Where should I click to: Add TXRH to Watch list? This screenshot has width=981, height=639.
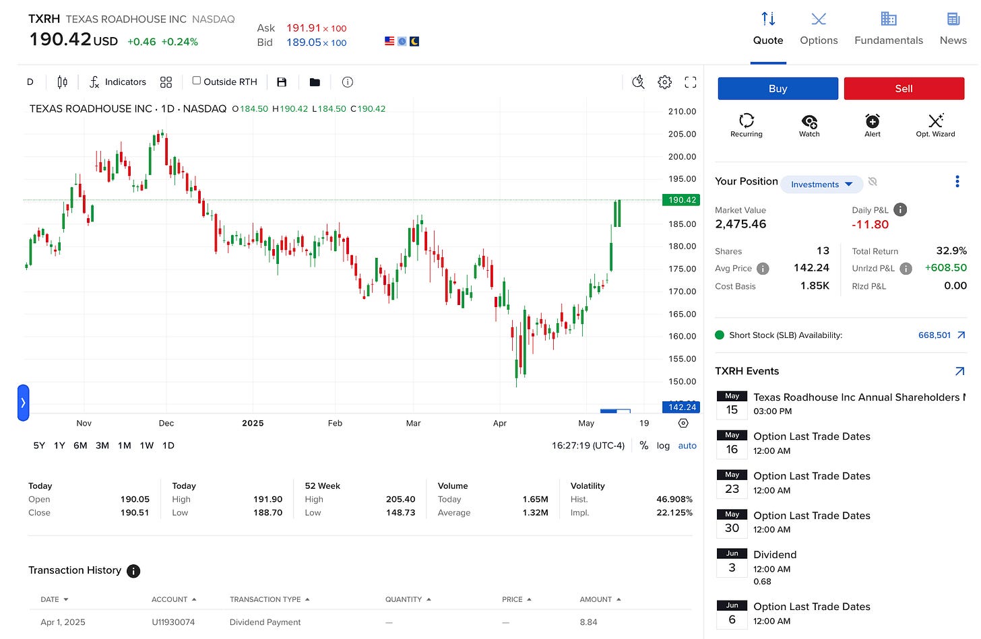(809, 125)
